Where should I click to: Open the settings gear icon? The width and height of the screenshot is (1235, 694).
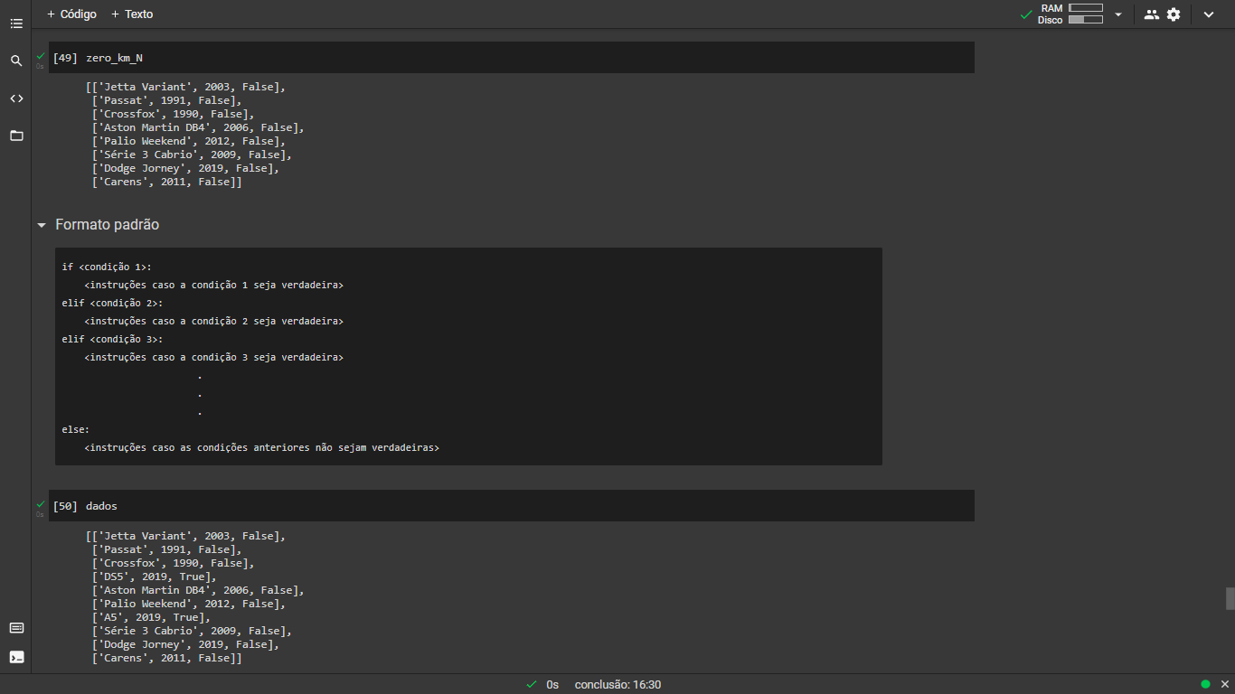tap(1174, 14)
